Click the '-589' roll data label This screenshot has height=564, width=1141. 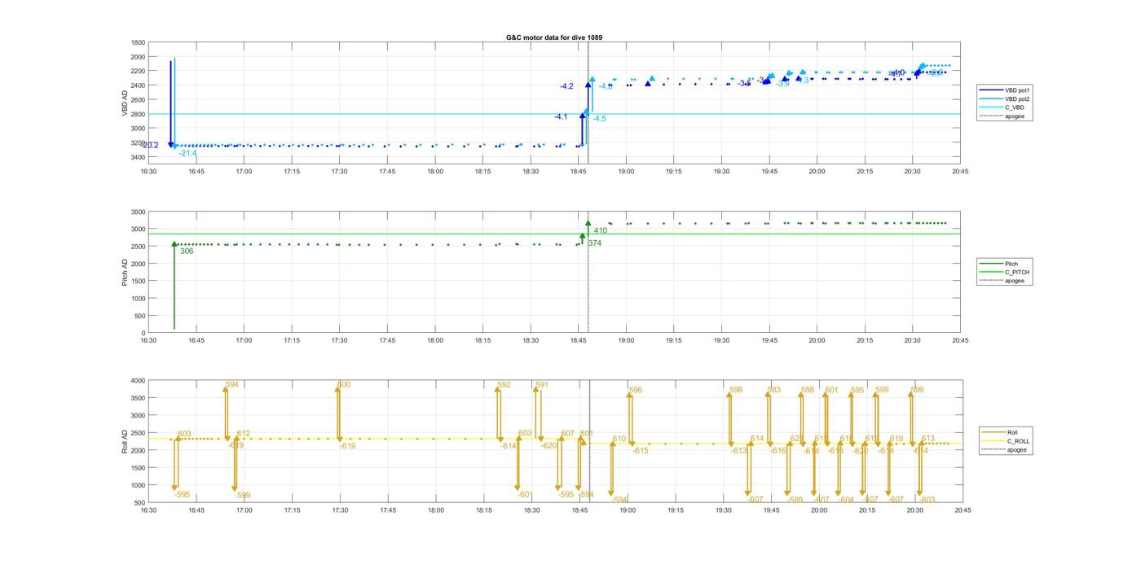point(795,500)
